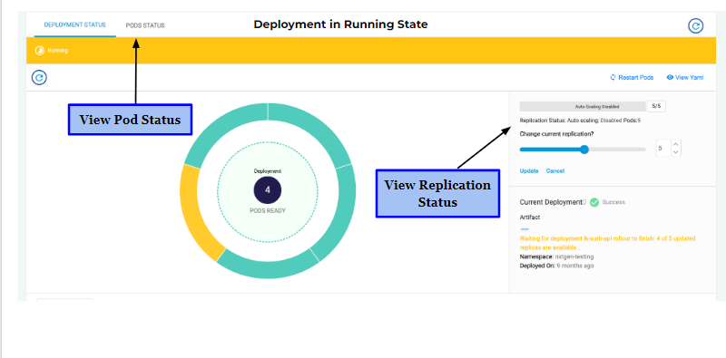
Task: Click the refresh icon below the Running banner
Action: [39, 77]
